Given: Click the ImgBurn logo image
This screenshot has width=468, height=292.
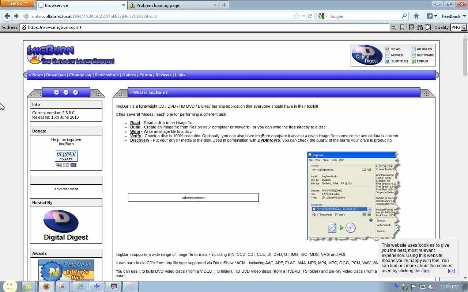Looking at the screenshot, I should pos(71,55).
